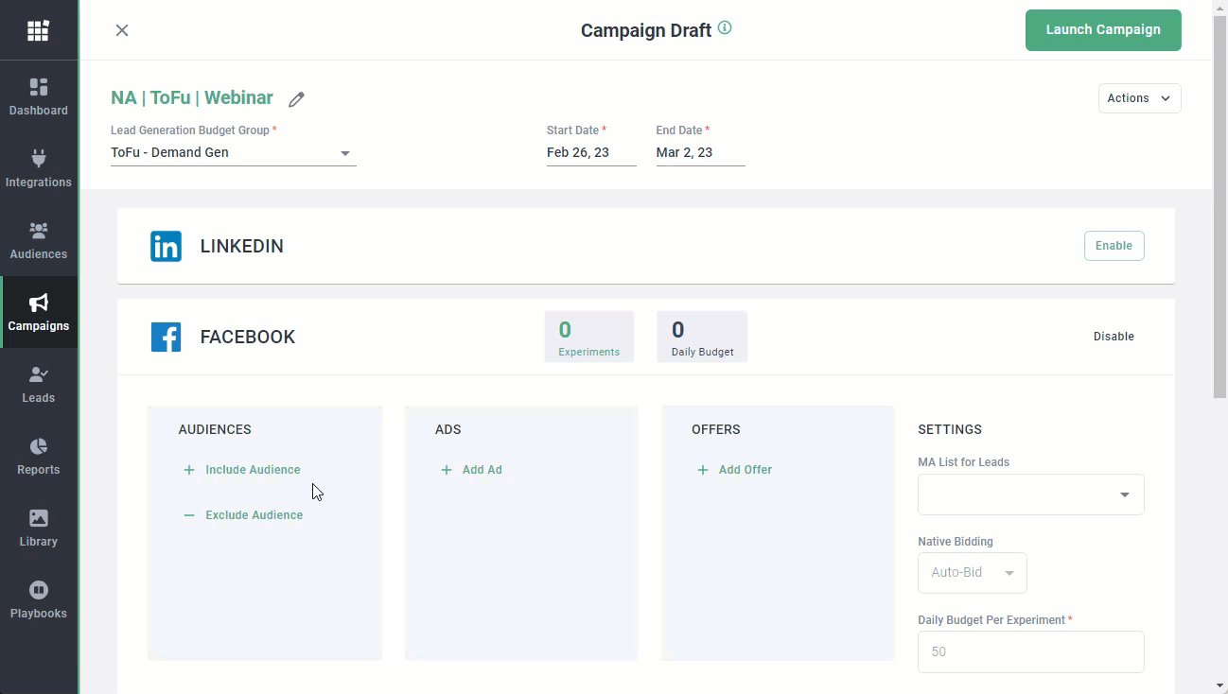Image resolution: width=1228 pixels, height=694 pixels.
Task: Click the Facebook logo icon
Action: pyautogui.click(x=166, y=337)
